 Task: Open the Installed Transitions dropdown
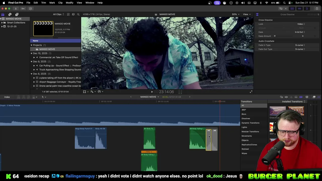tap(294, 102)
